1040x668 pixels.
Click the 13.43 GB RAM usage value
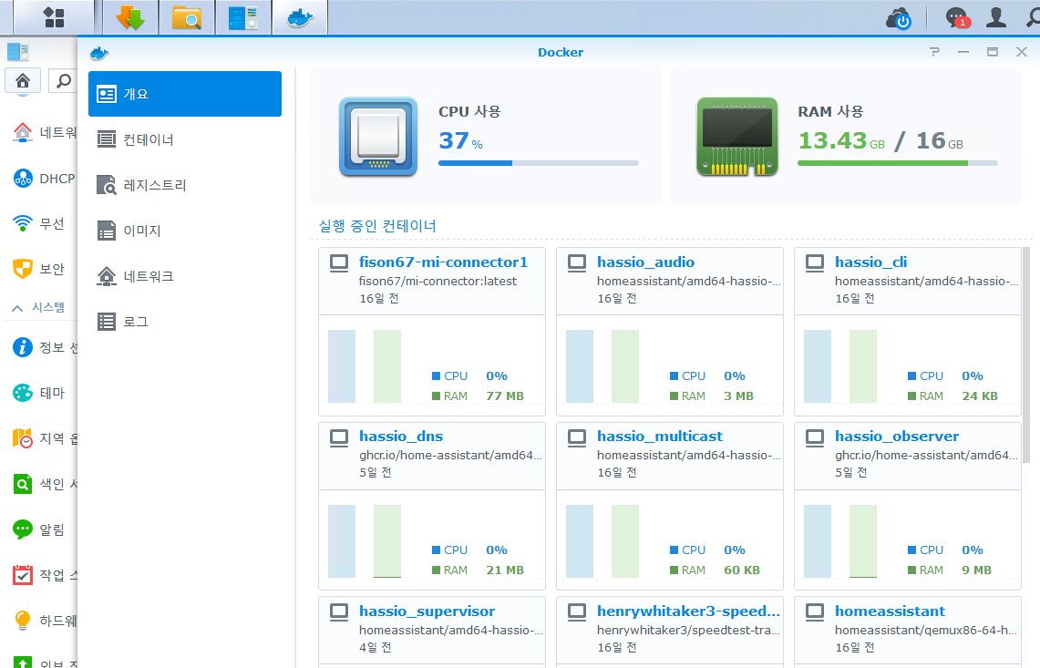[x=841, y=140]
